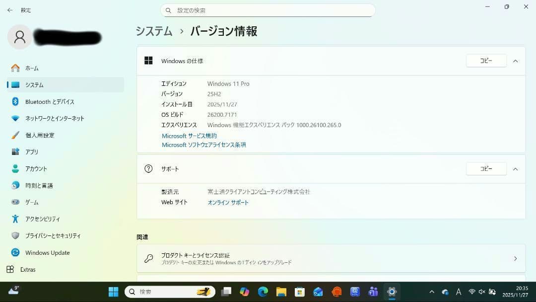Open アカウント settings
The image size is (536, 302).
click(x=36, y=168)
